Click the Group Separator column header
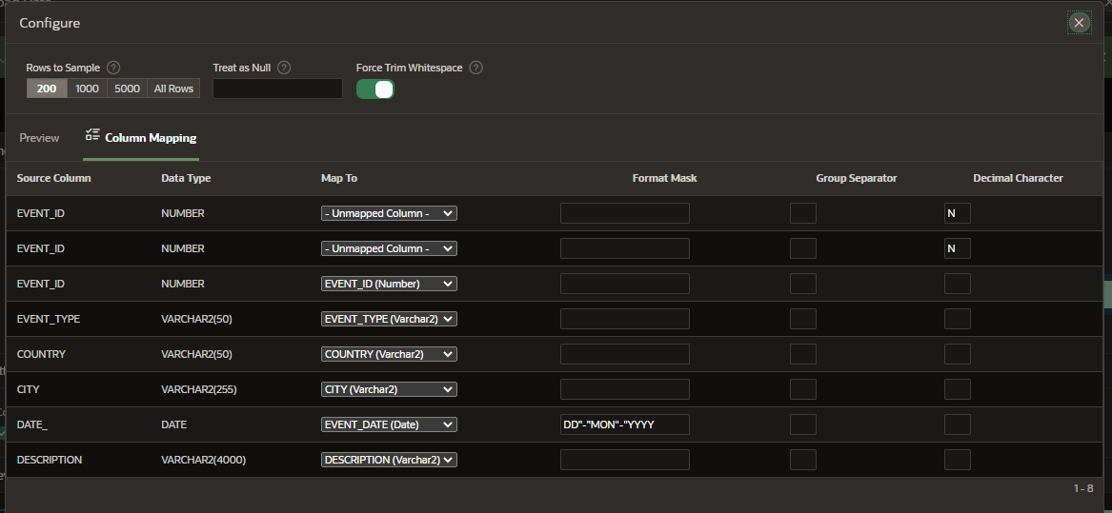Screen dimensions: 1112x513 [857, 179]
